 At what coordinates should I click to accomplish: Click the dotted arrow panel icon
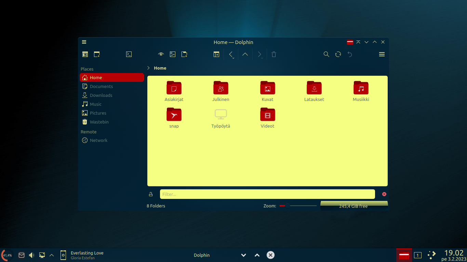pos(431,255)
